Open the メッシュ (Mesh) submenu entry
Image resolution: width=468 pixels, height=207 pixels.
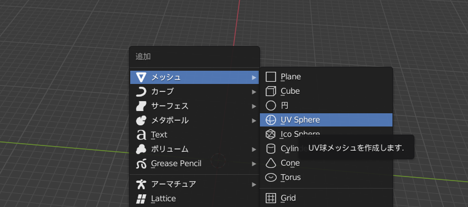(195, 78)
